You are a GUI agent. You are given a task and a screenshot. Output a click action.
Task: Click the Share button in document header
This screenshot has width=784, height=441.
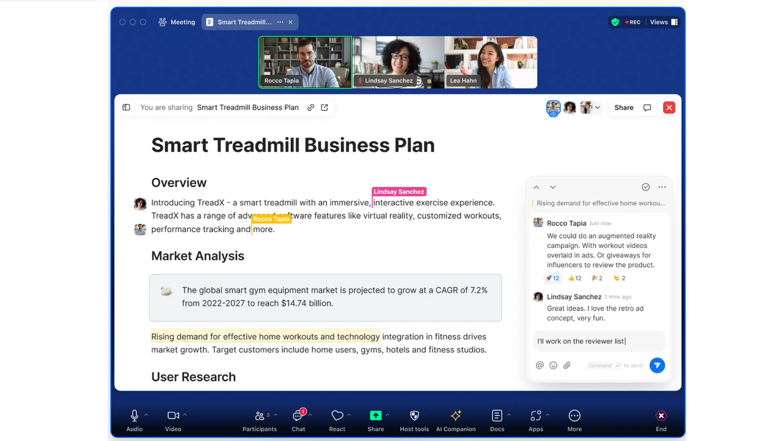coord(624,108)
